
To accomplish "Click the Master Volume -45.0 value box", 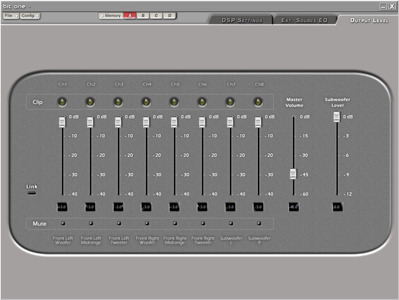I will pos(293,207).
